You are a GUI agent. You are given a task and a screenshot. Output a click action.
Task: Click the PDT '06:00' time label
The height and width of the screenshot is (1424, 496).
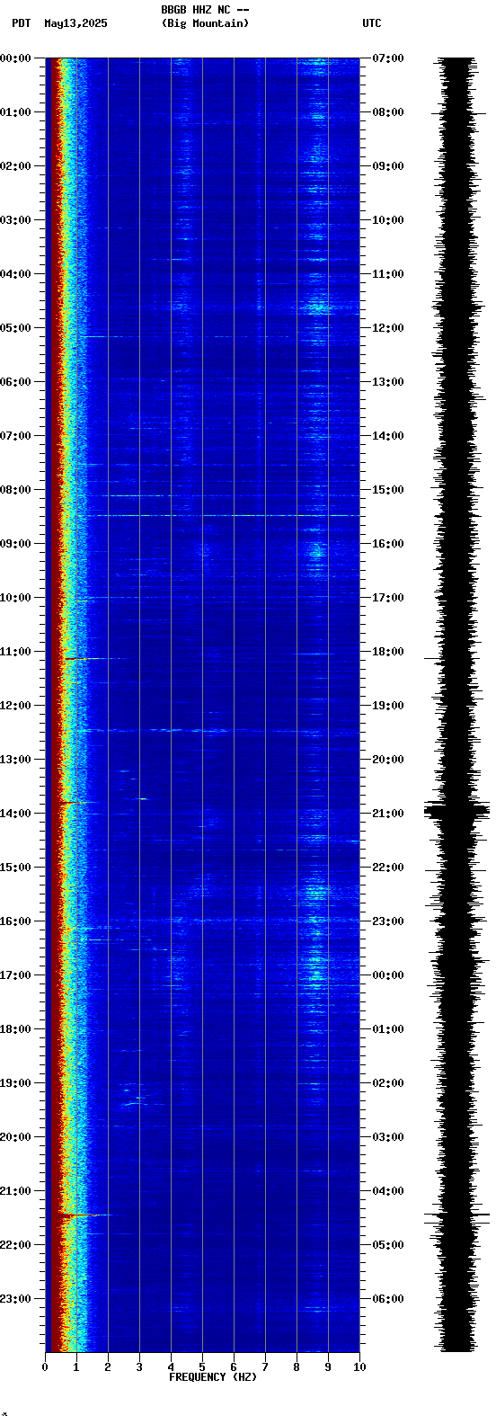(x=15, y=382)
